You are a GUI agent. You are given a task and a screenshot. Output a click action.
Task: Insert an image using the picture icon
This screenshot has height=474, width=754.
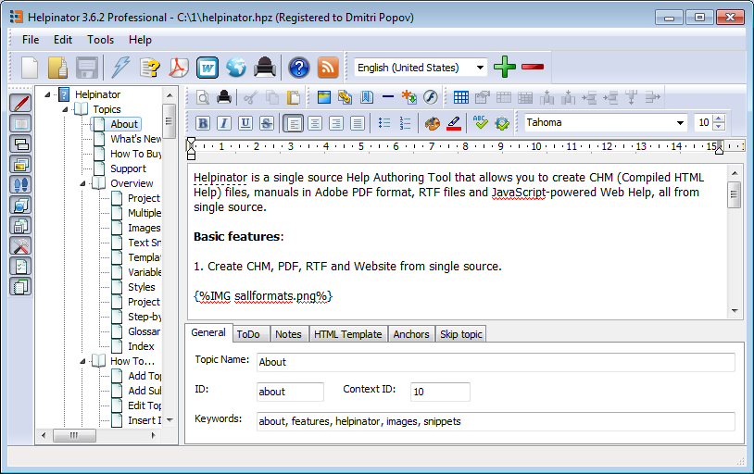(x=324, y=97)
